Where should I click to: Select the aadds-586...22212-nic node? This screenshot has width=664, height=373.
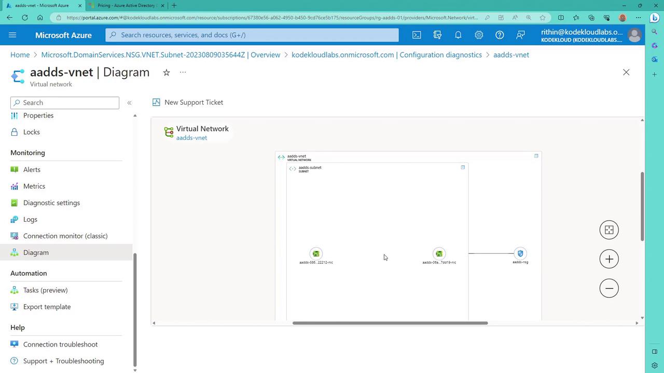click(316, 254)
